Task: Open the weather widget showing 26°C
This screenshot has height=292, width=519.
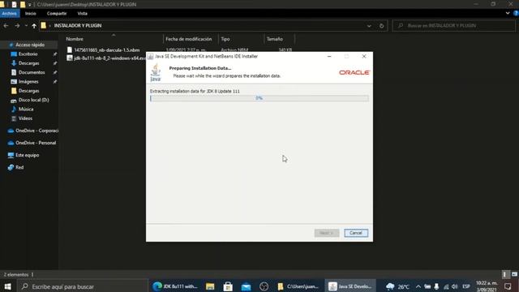Action: pos(398,286)
